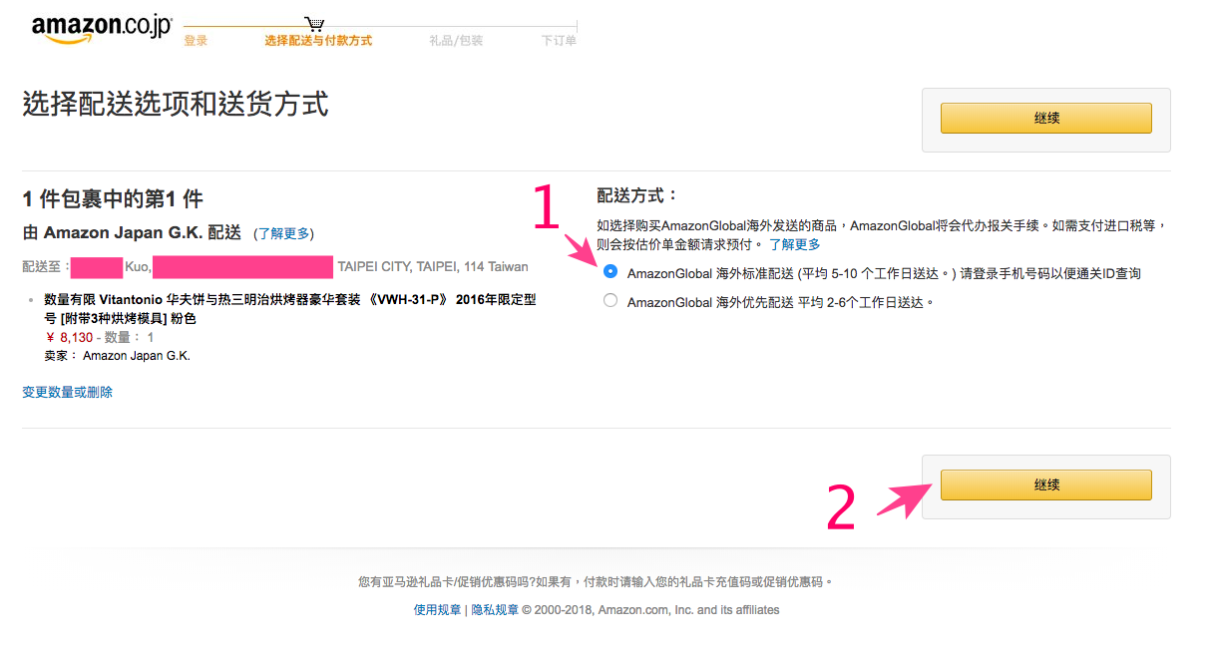The image size is (1216, 647).
Task: Select AmazonGlobal 海外标准配送 radio button
Action: pyautogui.click(x=610, y=271)
